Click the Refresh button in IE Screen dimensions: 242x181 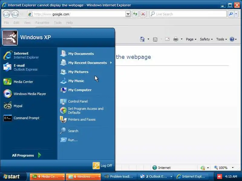(135, 14)
